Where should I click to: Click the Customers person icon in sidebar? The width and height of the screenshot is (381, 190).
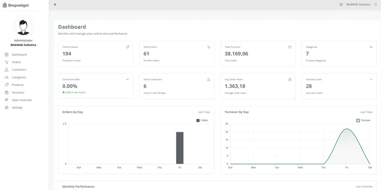pyautogui.click(x=6, y=70)
